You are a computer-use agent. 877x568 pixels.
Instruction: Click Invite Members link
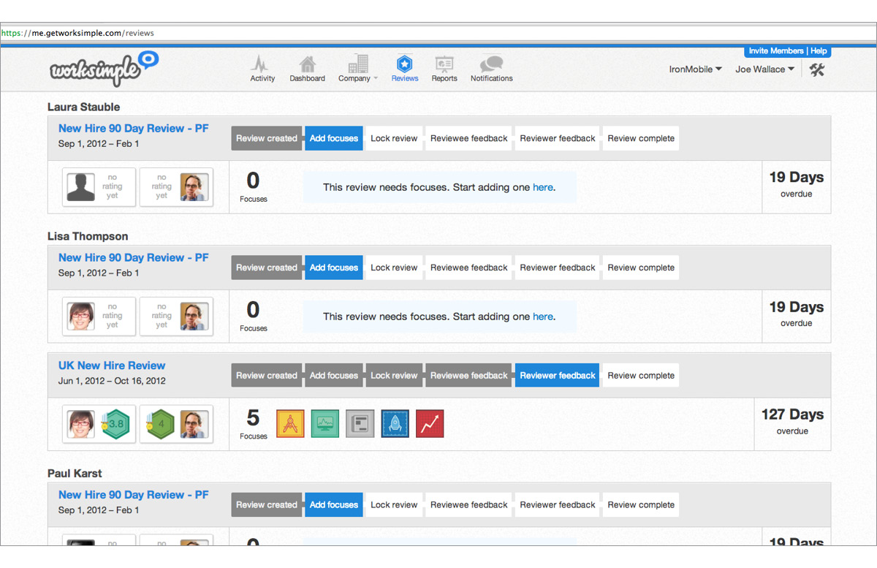pyautogui.click(x=775, y=51)
